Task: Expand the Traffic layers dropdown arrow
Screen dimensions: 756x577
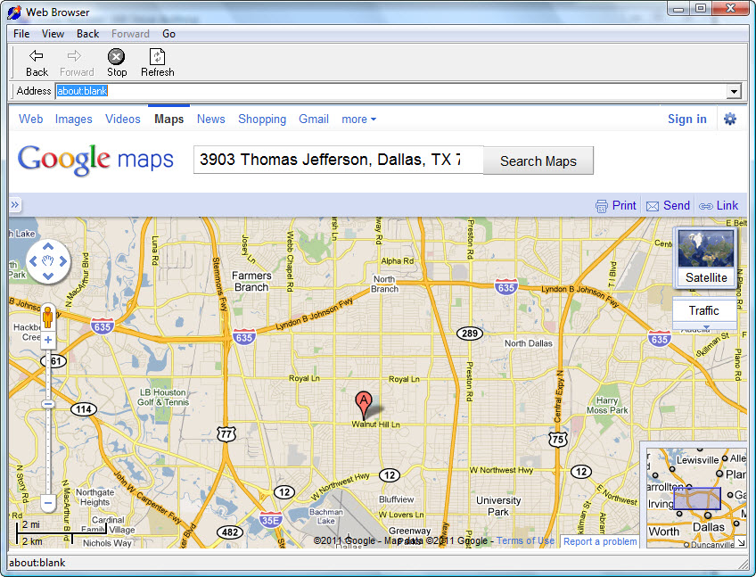Action: coord(706,327)
